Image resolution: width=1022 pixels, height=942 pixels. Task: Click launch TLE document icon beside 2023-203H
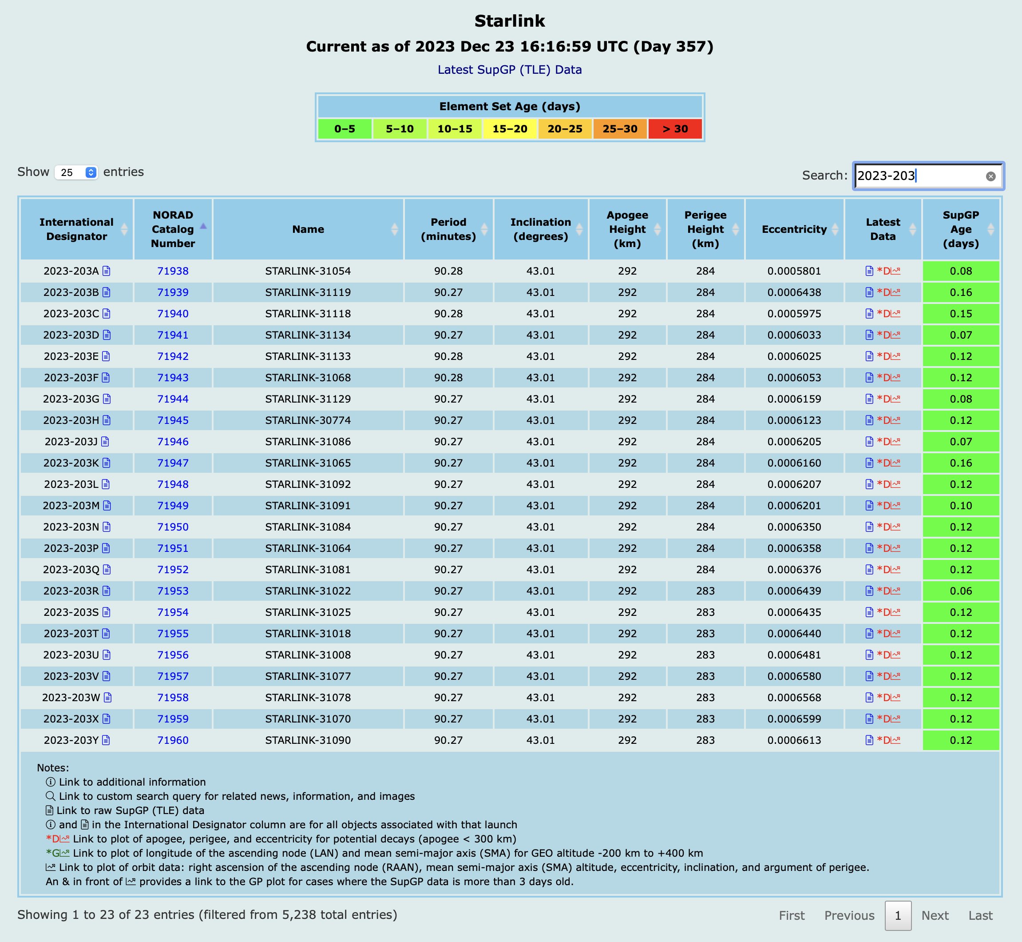point(107,420)
